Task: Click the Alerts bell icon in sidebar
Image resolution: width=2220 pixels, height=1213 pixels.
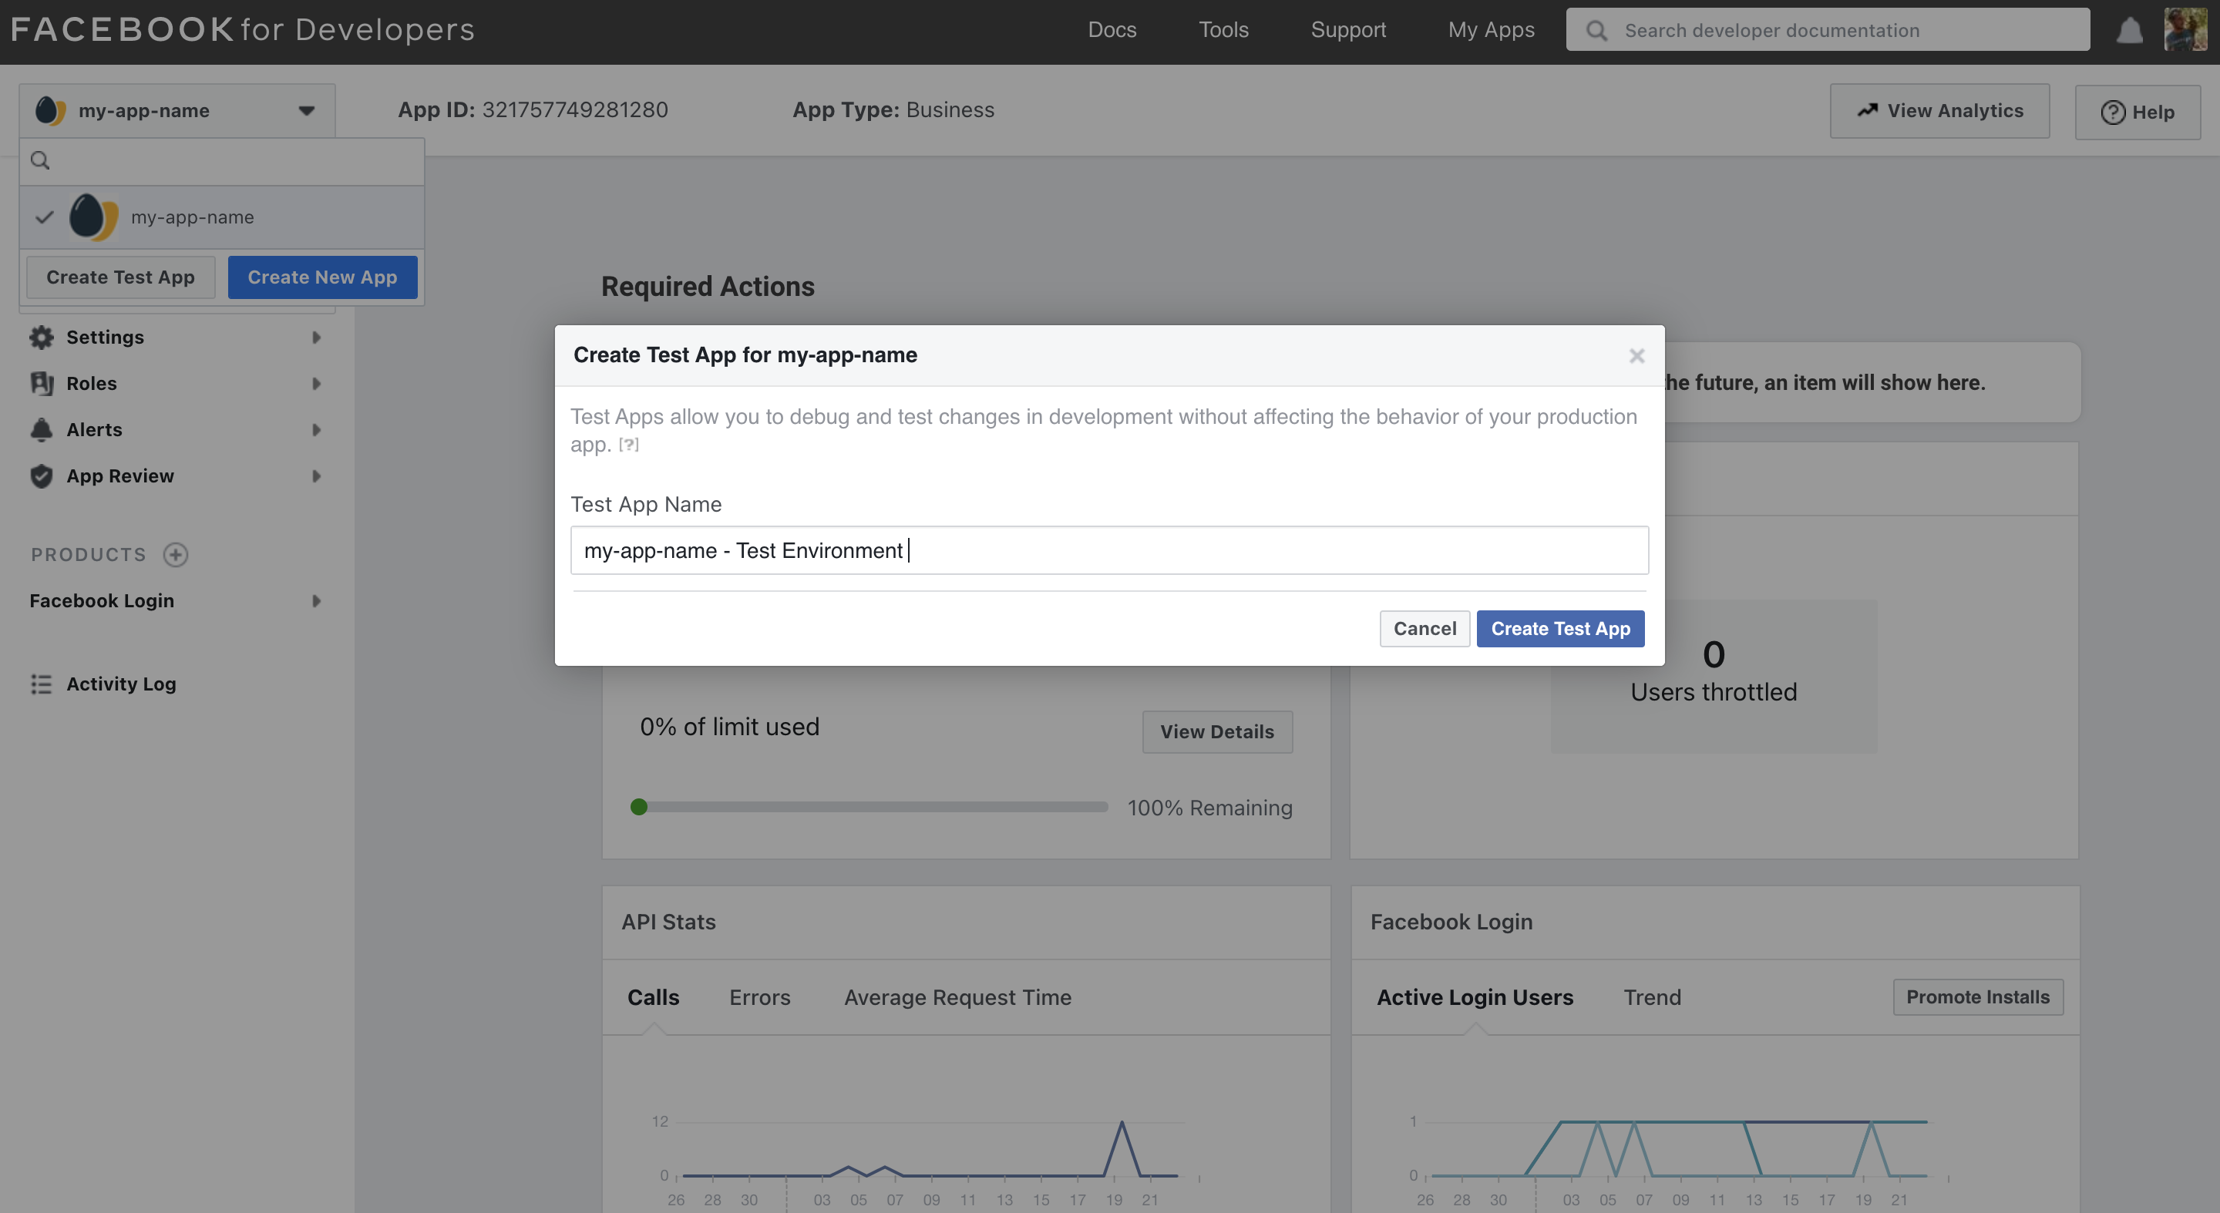Action: (x=41, y=429)
